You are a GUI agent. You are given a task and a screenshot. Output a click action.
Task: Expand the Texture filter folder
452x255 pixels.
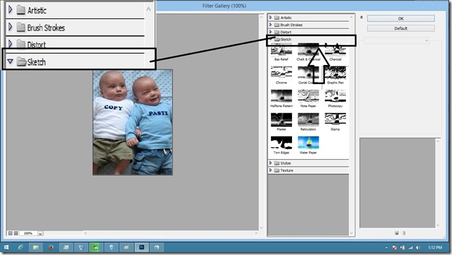[x=270, y=170]
